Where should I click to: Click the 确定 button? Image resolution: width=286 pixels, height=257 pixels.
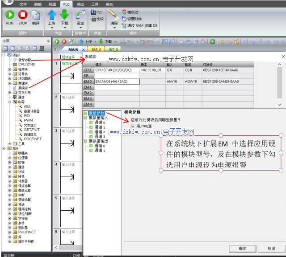(x=242, y=248)
